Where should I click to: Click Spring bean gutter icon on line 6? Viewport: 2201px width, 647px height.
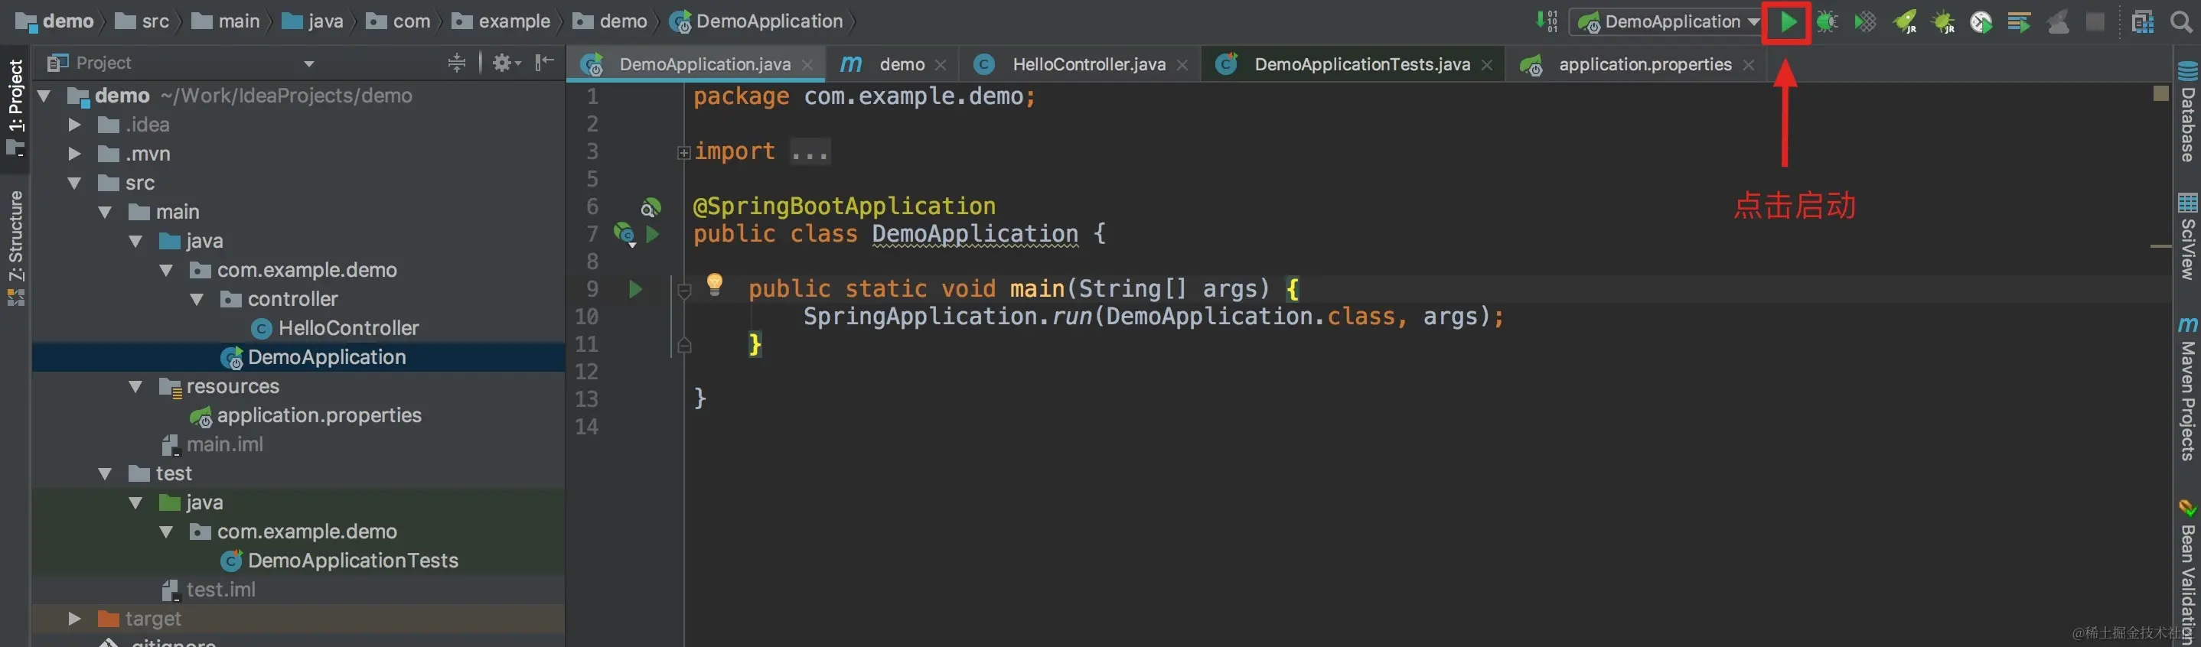coord(651,207)
